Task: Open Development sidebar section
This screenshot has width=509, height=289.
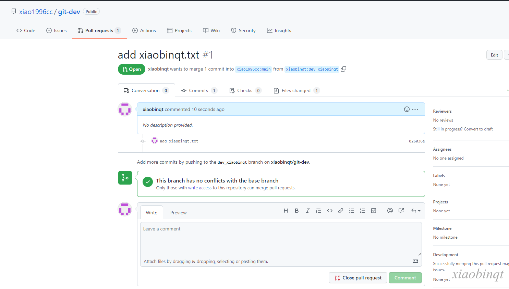Action: [446, 255]
